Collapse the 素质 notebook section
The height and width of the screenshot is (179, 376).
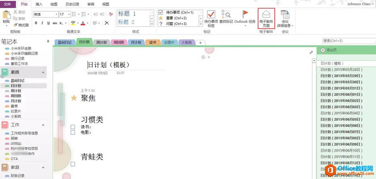(x=43, y=72)
